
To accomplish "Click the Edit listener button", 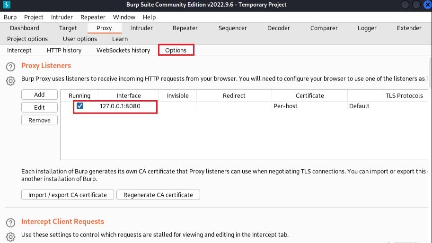I will point(39,107).
